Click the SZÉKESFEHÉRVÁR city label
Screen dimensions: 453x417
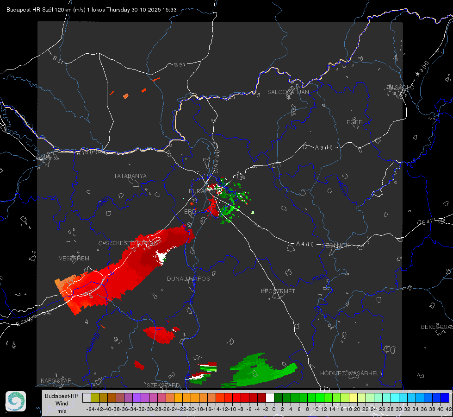[x=133, y=243]
